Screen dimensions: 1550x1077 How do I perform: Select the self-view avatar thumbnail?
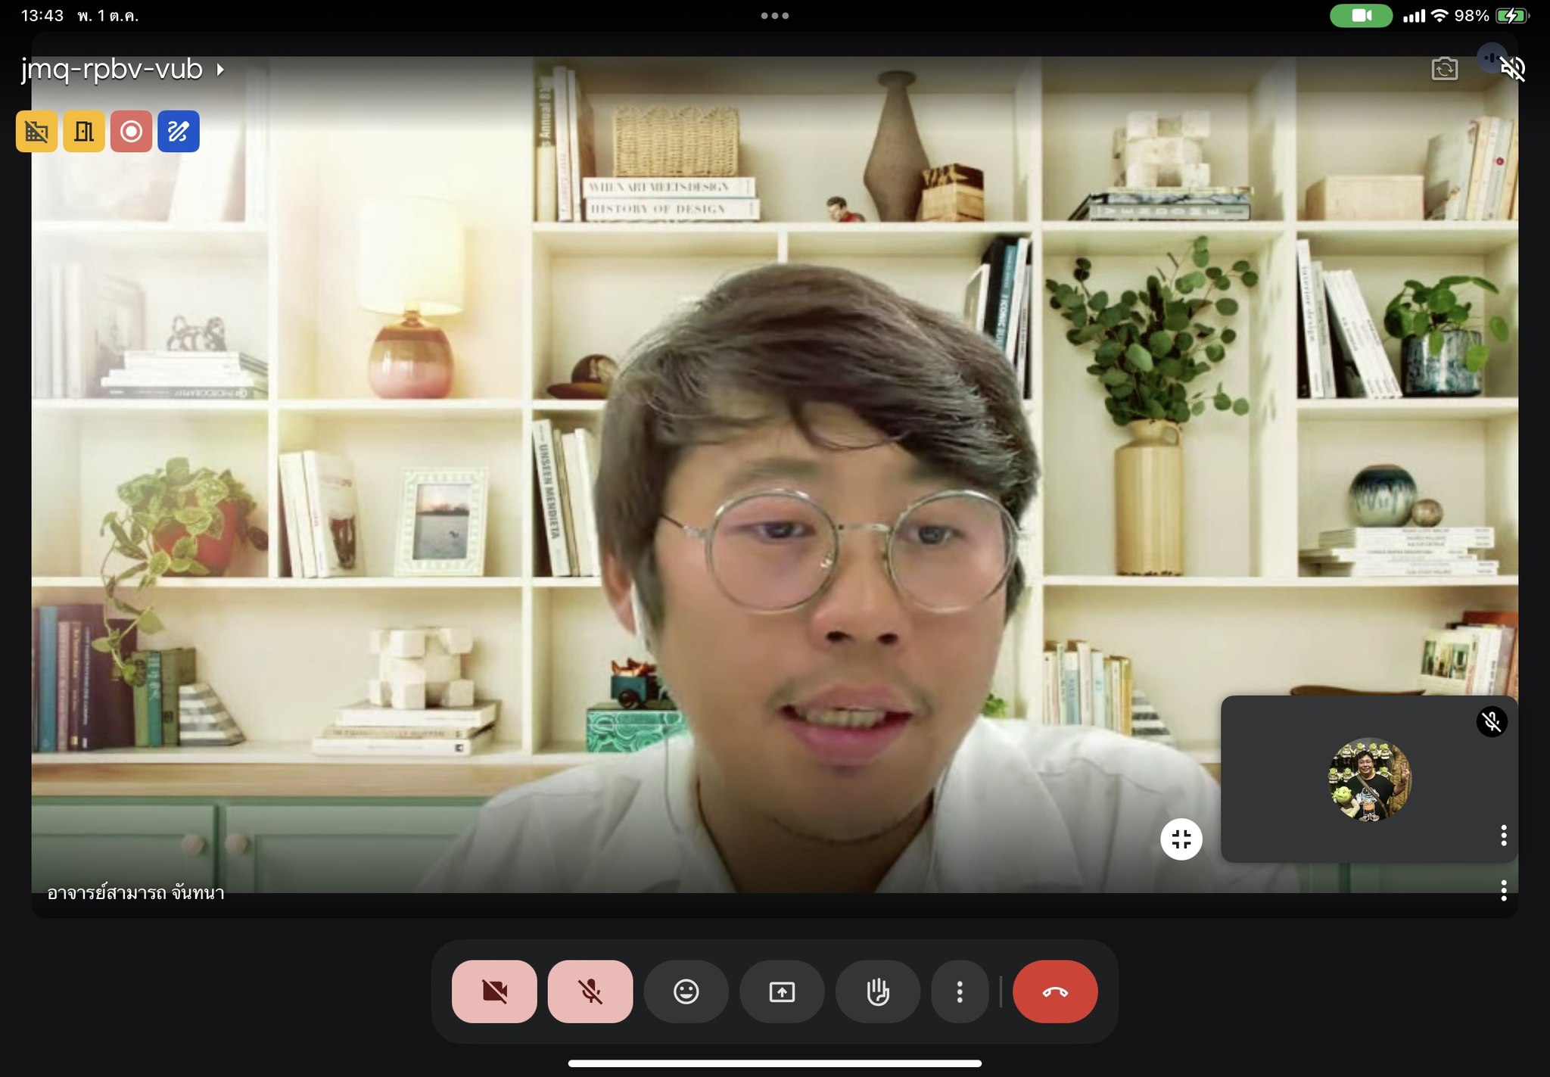1369,779
